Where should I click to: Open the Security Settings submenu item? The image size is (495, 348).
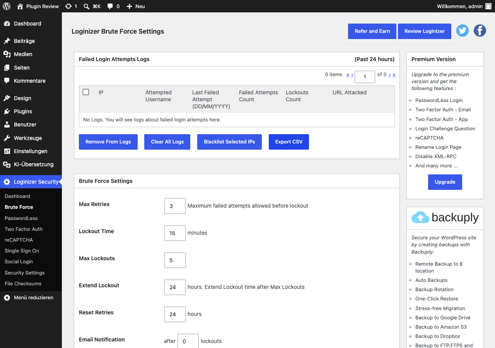coord(25,273)
